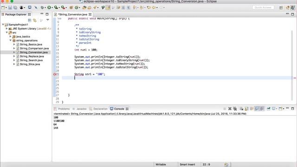Go to Last Edit Location toolbar icon
The image size is (297, 167).
click(x=149, y=7)
